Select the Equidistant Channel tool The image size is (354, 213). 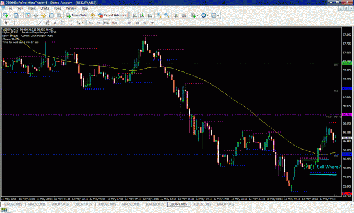pos(47,23)
